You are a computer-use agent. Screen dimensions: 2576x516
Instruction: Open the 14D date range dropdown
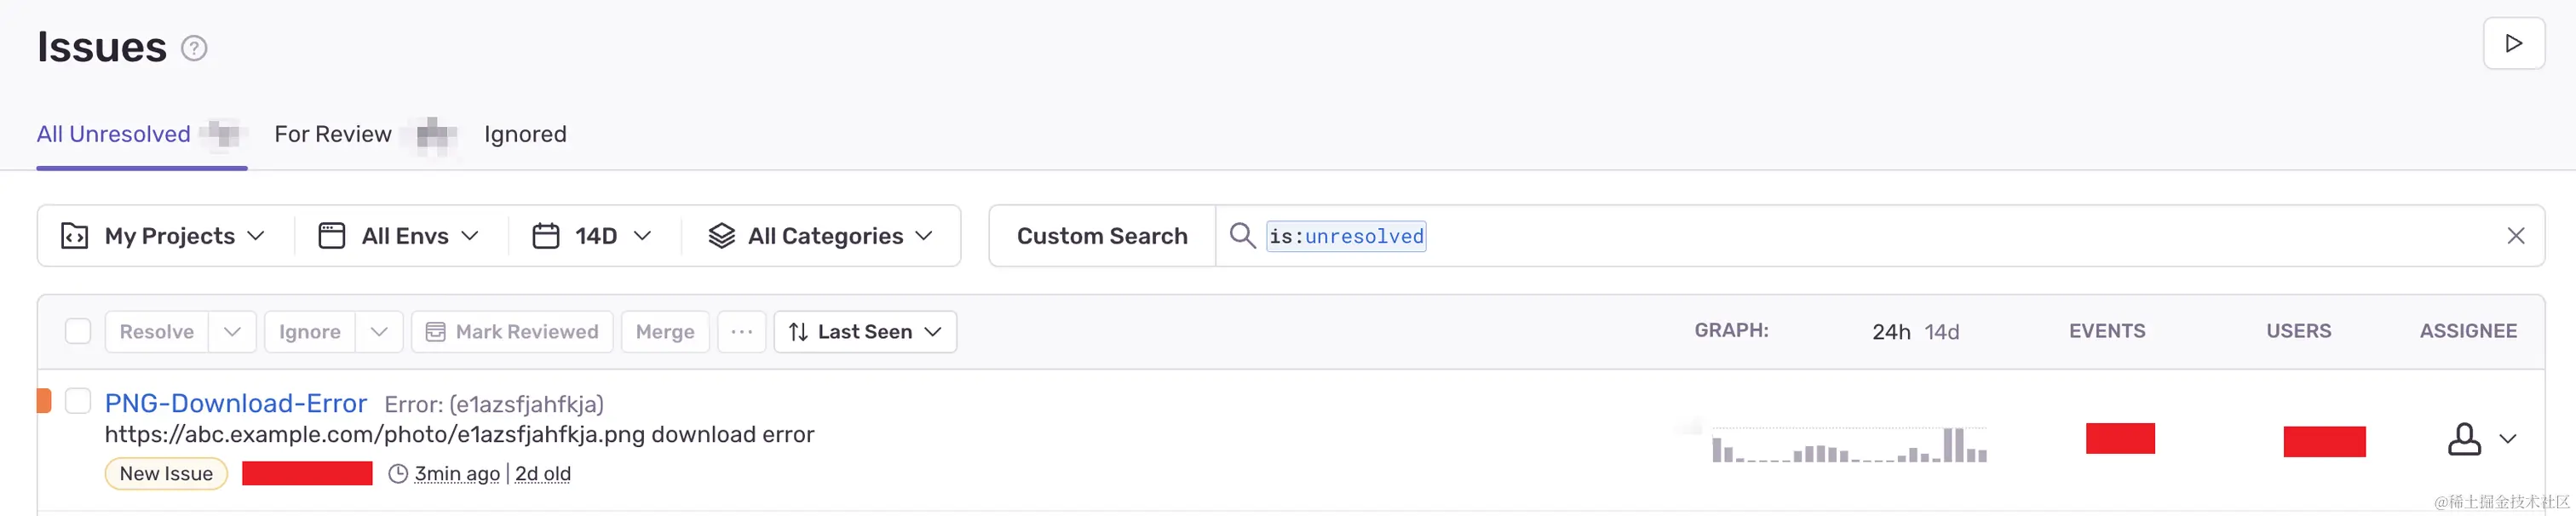(x=593, y=236)
